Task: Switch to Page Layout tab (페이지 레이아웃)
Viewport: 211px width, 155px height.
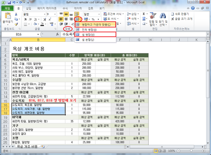Action: click(x=47, y=8)
